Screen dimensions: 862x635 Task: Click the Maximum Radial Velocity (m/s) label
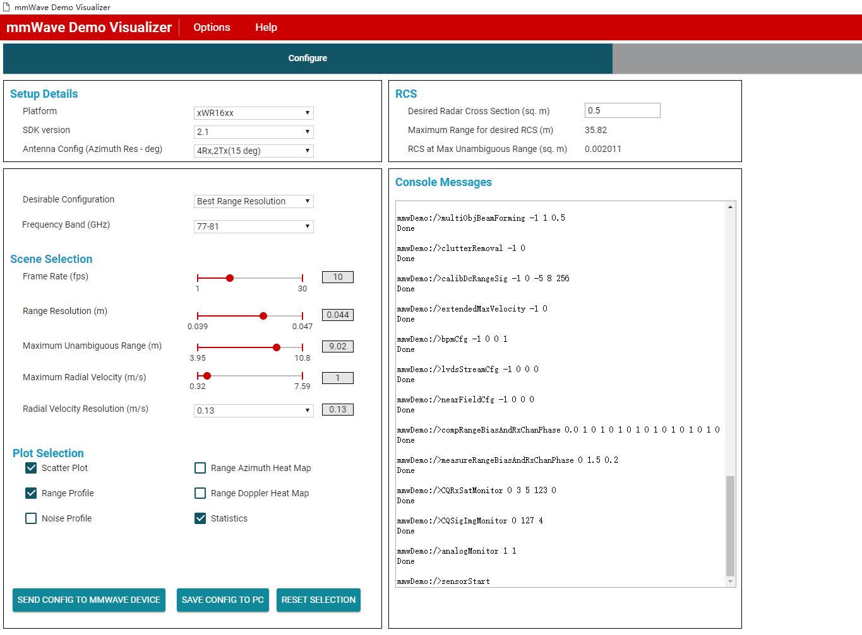click(85, 377)
